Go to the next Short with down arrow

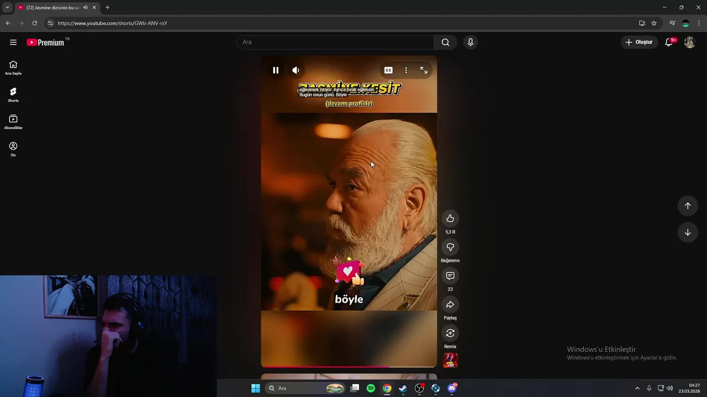coord(688,232)
